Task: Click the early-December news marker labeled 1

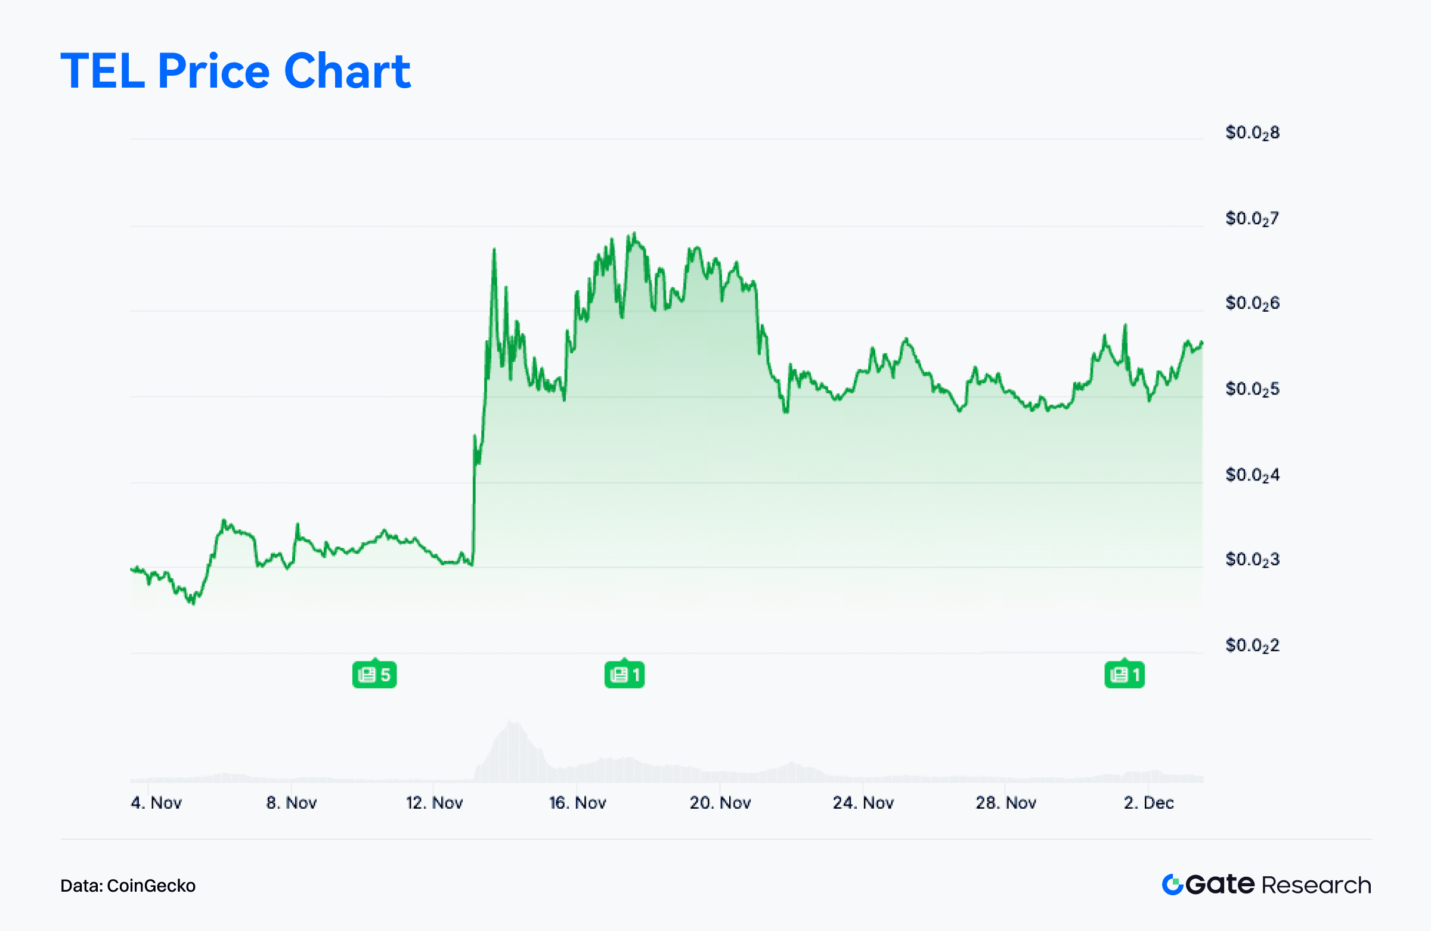Action: [x=1124, y=674]
